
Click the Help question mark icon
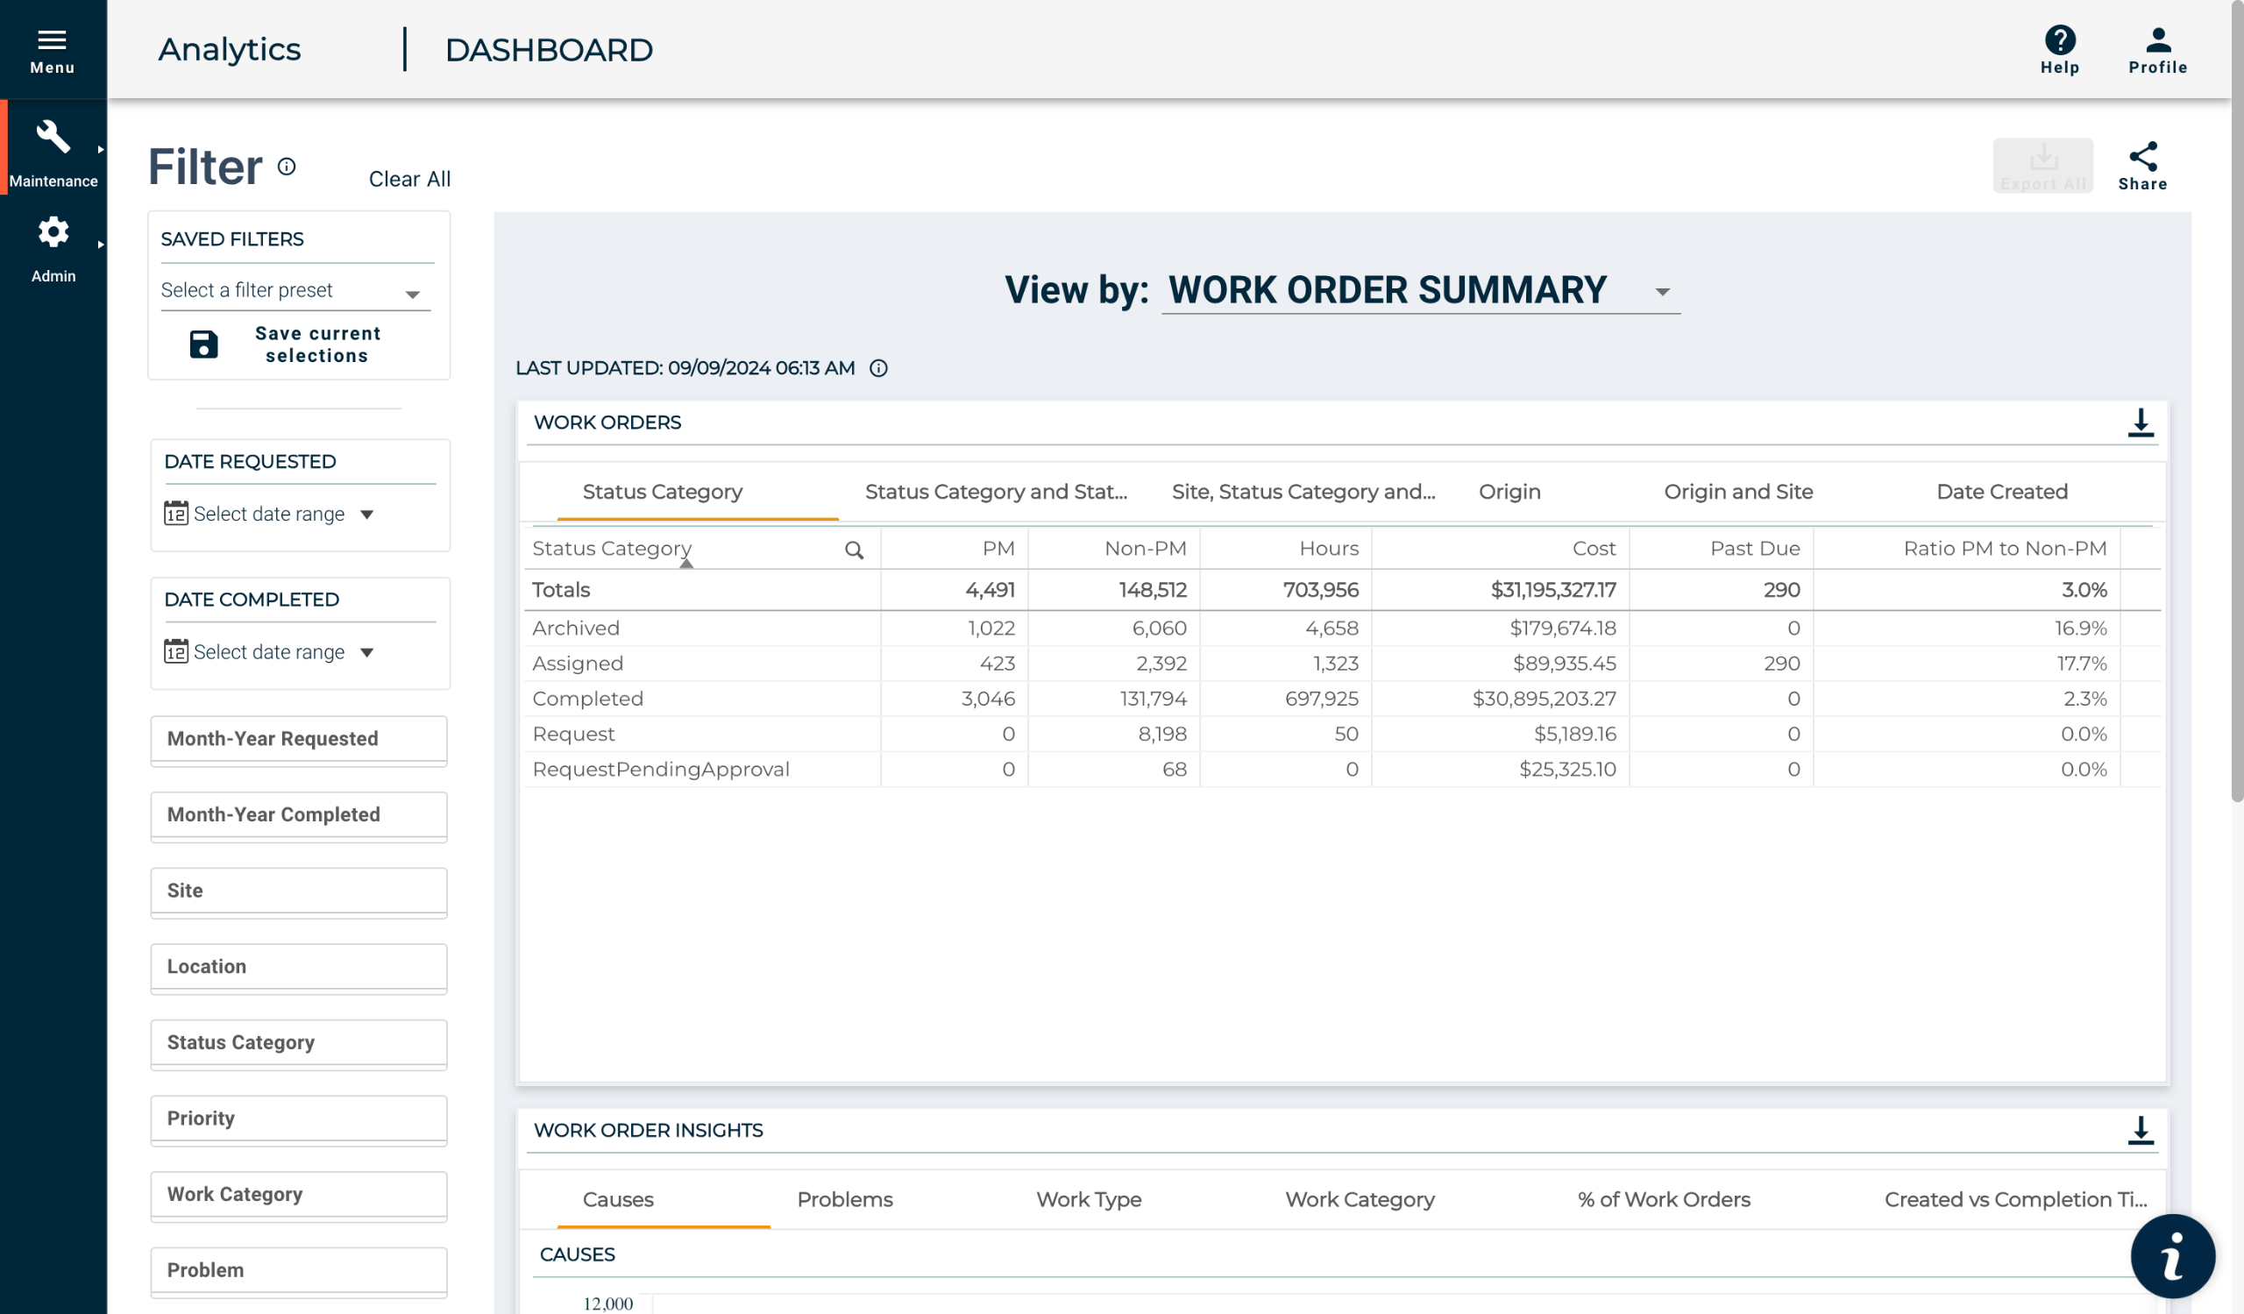(x=2059, y=40)
